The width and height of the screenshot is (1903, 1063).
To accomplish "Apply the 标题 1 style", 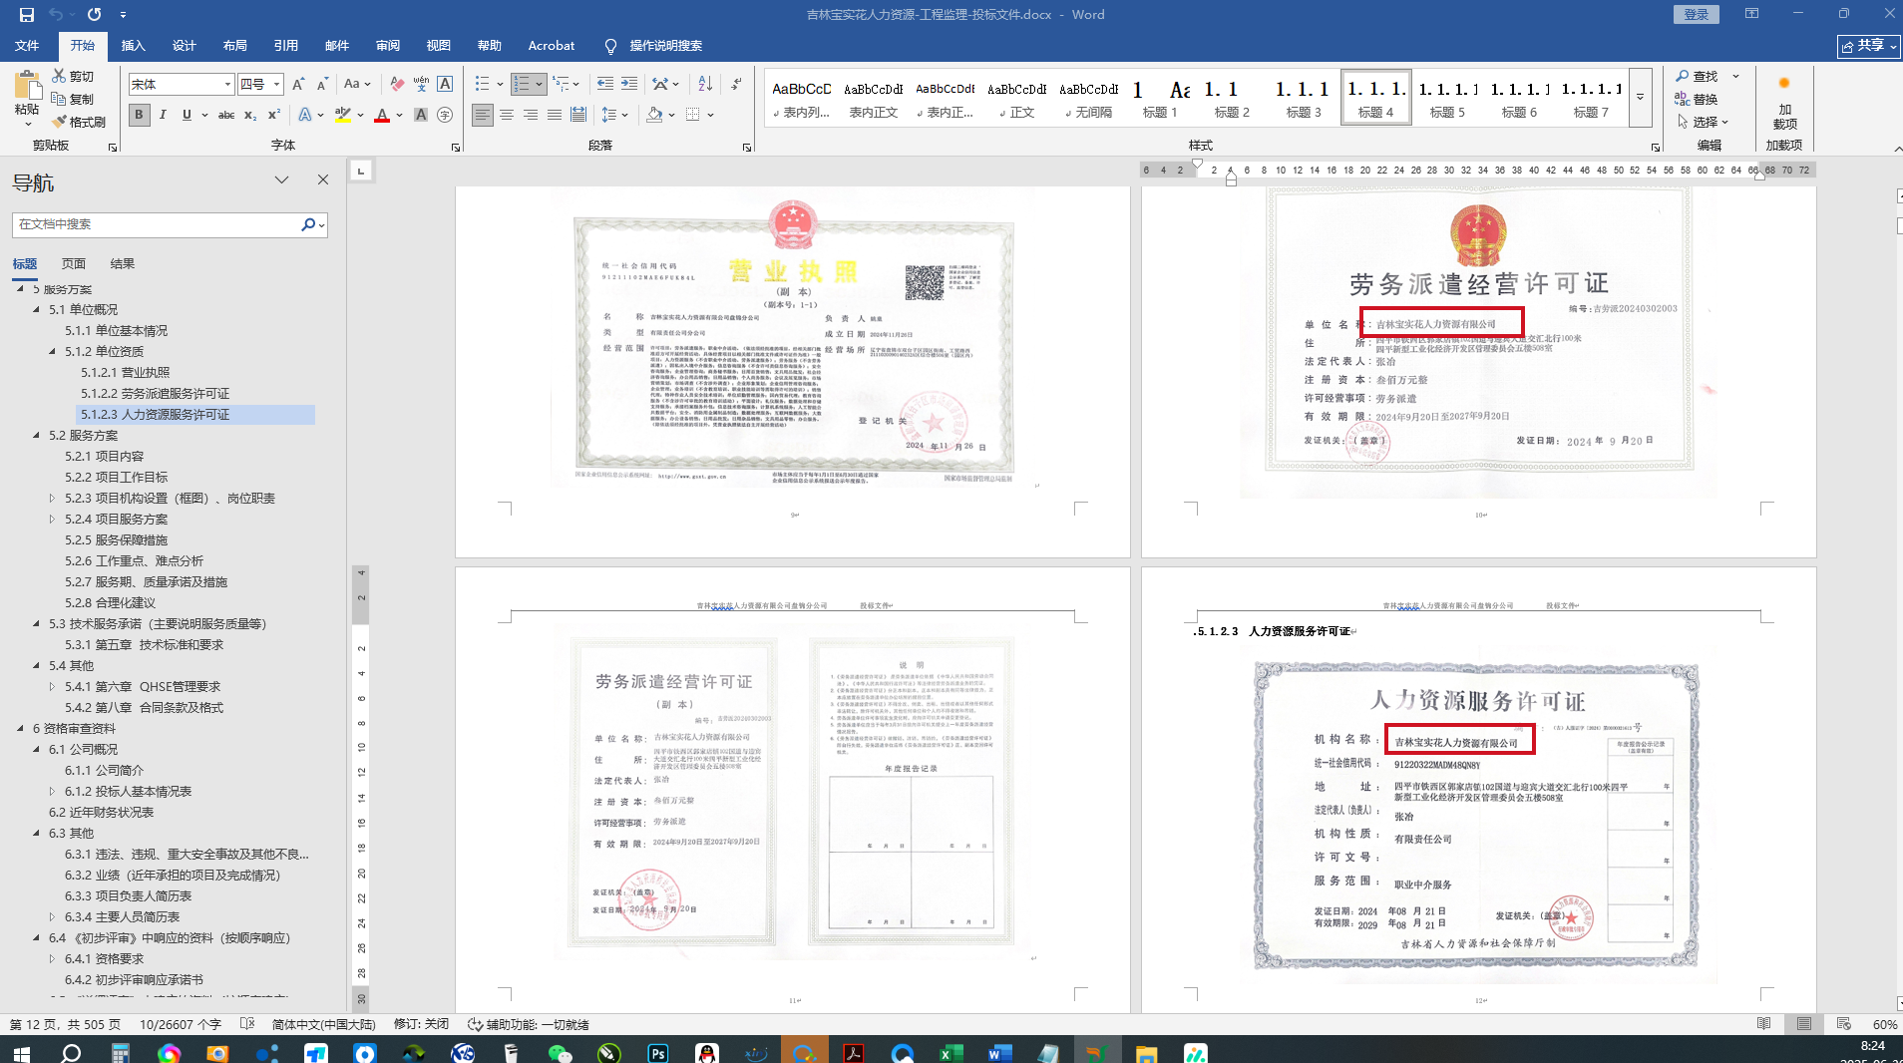I will [1159, 98].
